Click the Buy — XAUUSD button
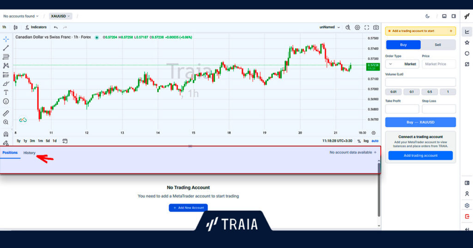Image resolution: width=473 pixels, height=248 pixels. pos(420,122)
